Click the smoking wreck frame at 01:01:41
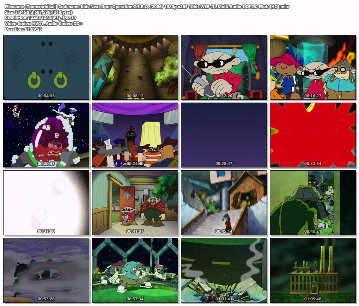Image resolution: width=359 pixels, height=306 pixels. click(224, 270)
